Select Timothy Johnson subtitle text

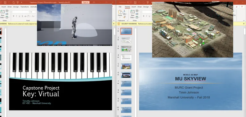pos(31,101)
